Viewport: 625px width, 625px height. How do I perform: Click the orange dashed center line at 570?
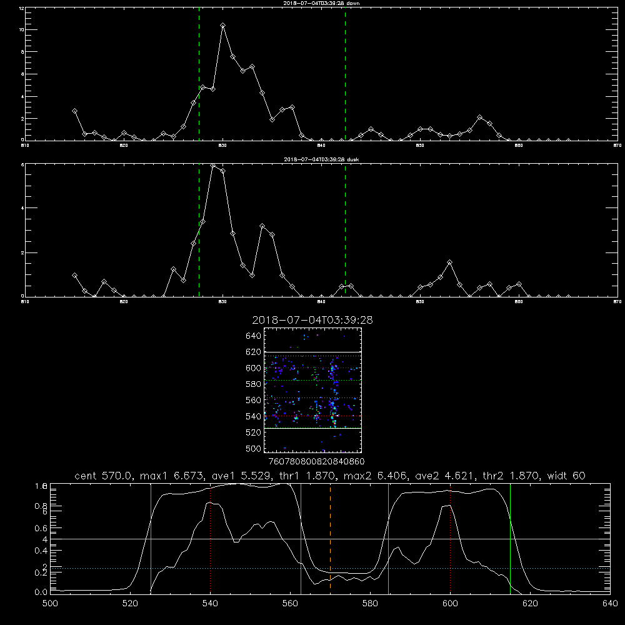[331, 538]
